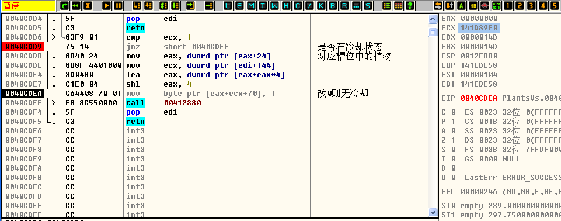Screen dimensions: 561x221
Task: Click disassembly scrollbar down arrow
Action: click(433, 212)
